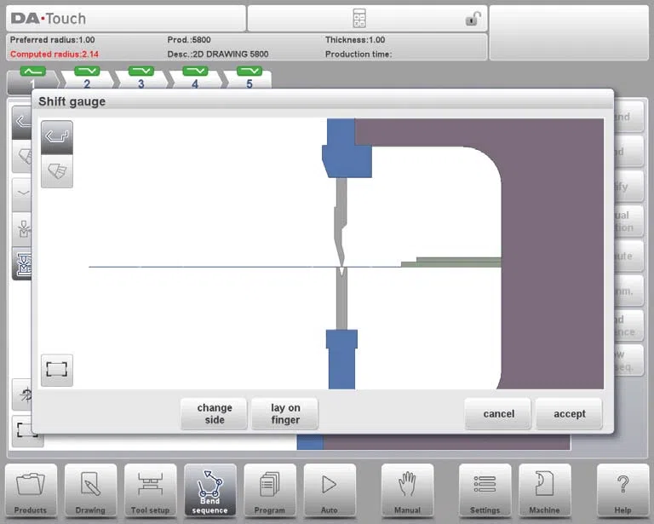Select bend step 2 tab
Image resolution: width=654 pixels, height=524 pixels.
pyautogui.click(x=87, y=78)
